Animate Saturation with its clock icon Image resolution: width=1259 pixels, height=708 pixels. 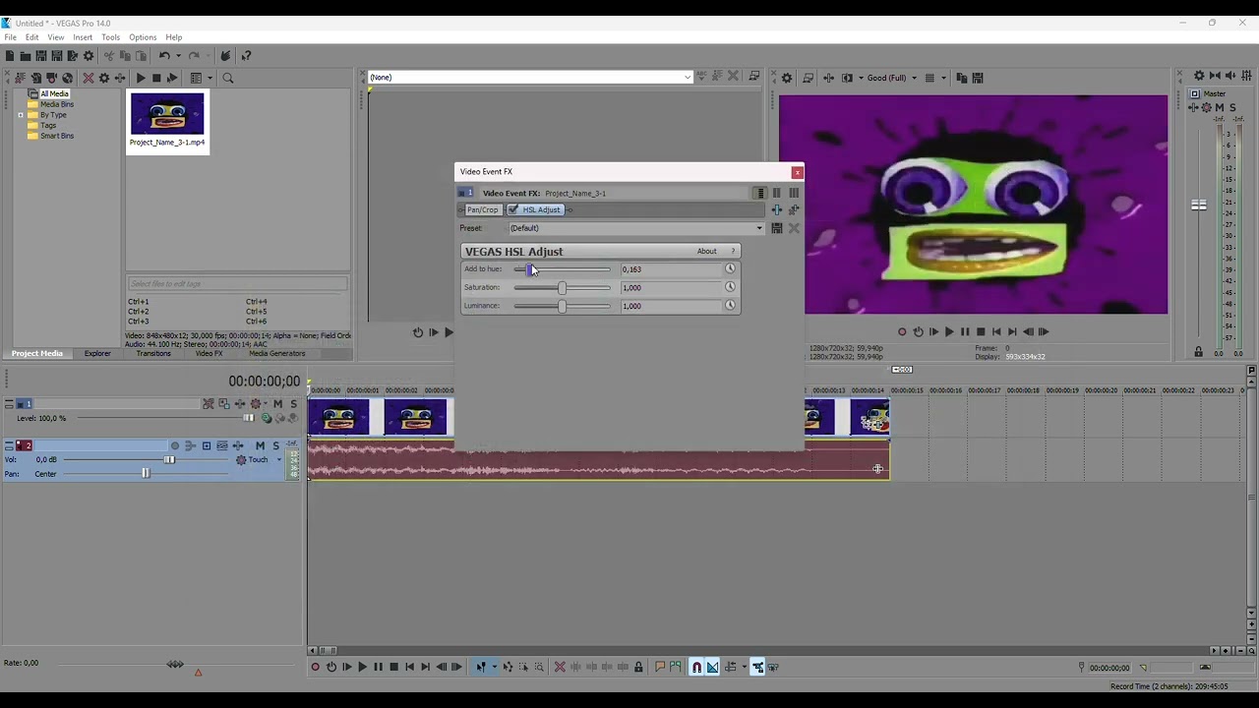click(x=730, y=287)
